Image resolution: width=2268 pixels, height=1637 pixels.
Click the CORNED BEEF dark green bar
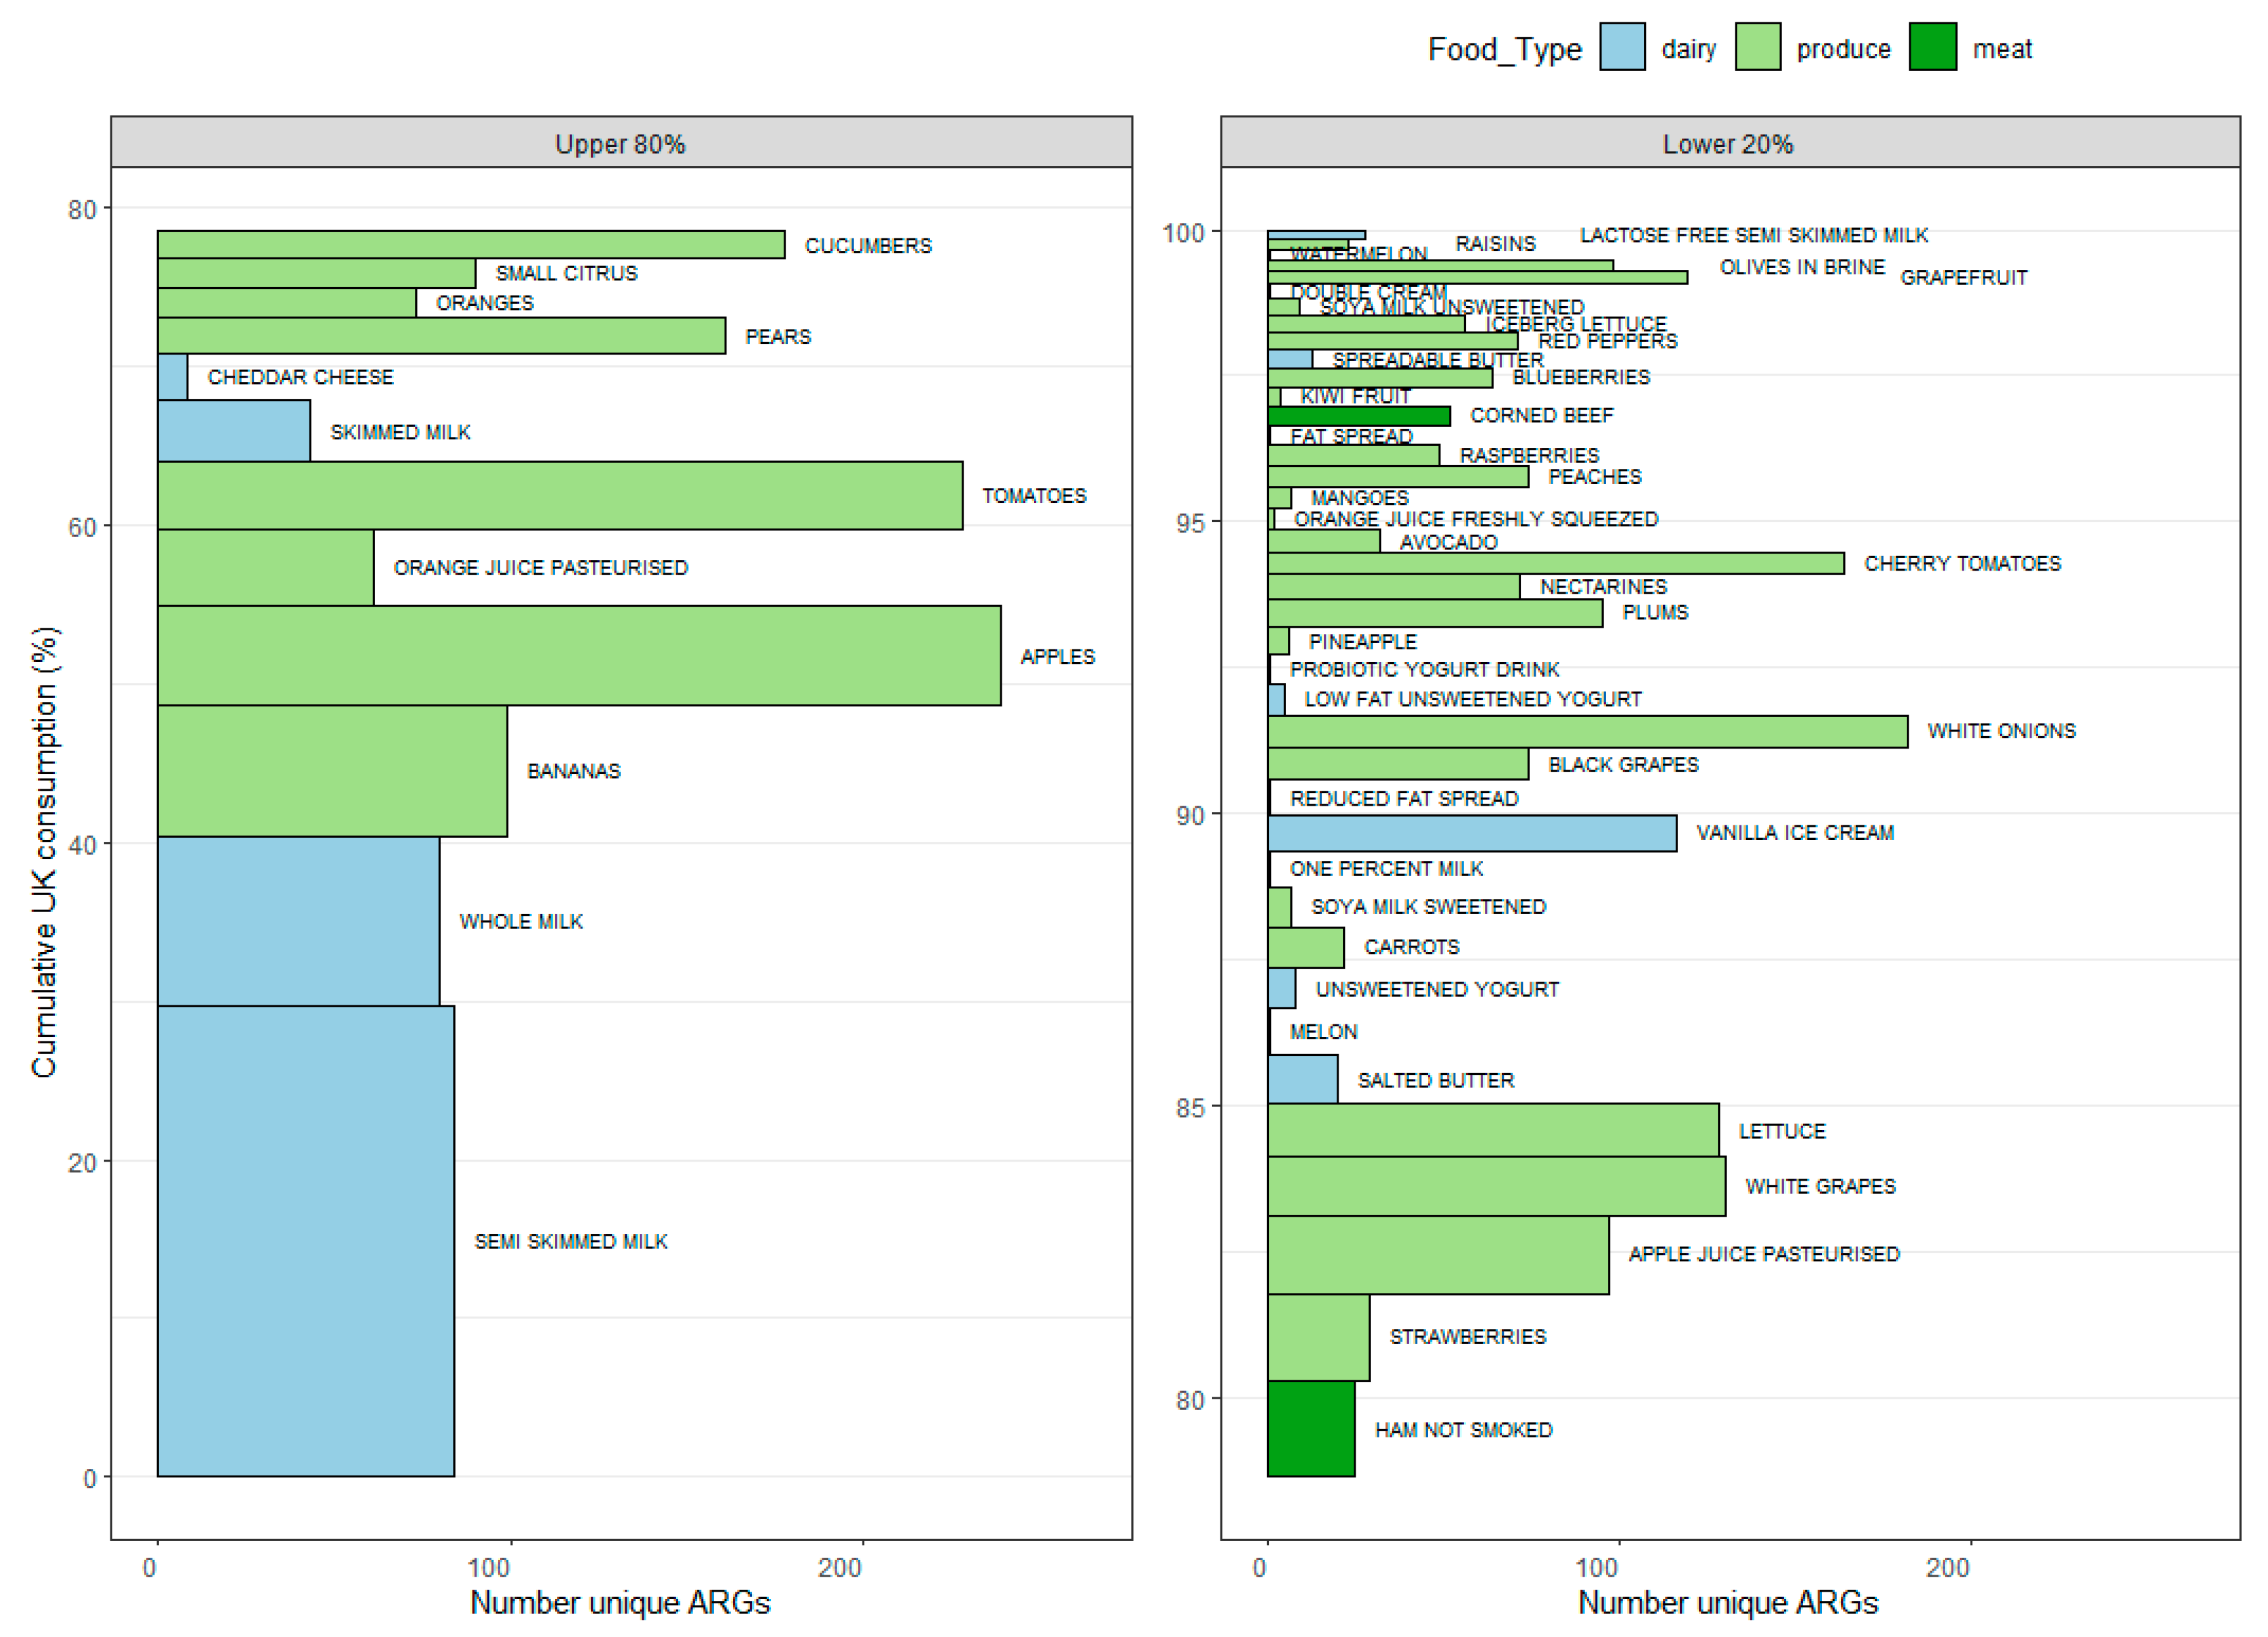1359,416
